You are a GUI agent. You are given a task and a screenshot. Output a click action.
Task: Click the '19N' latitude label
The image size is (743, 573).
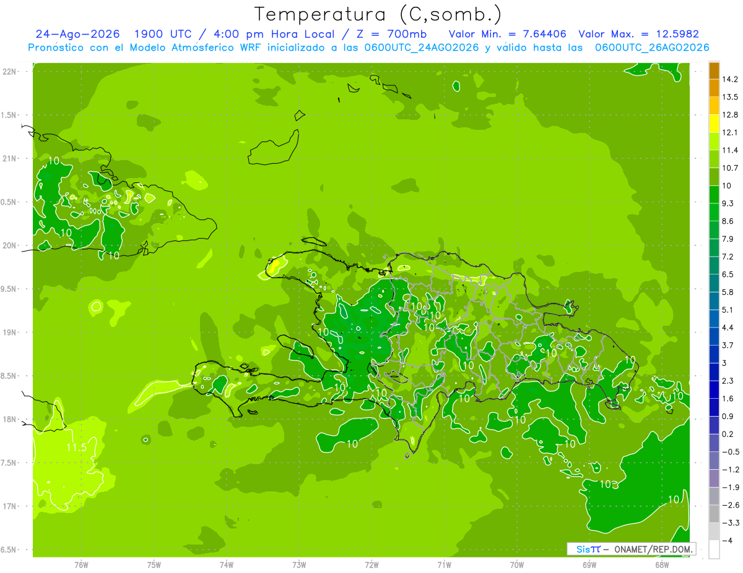click(x=9, y=333)
